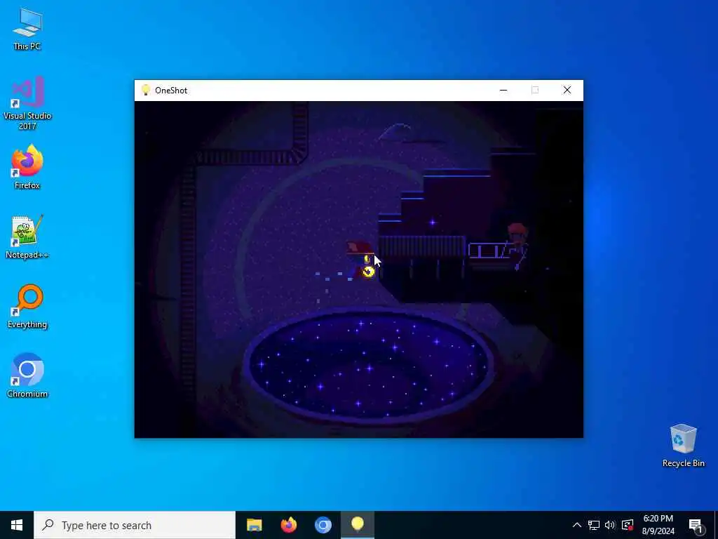The width and height of the screenshot is (718, 539).
Task: Close the OneShot window
Action: tap(567, 91)
